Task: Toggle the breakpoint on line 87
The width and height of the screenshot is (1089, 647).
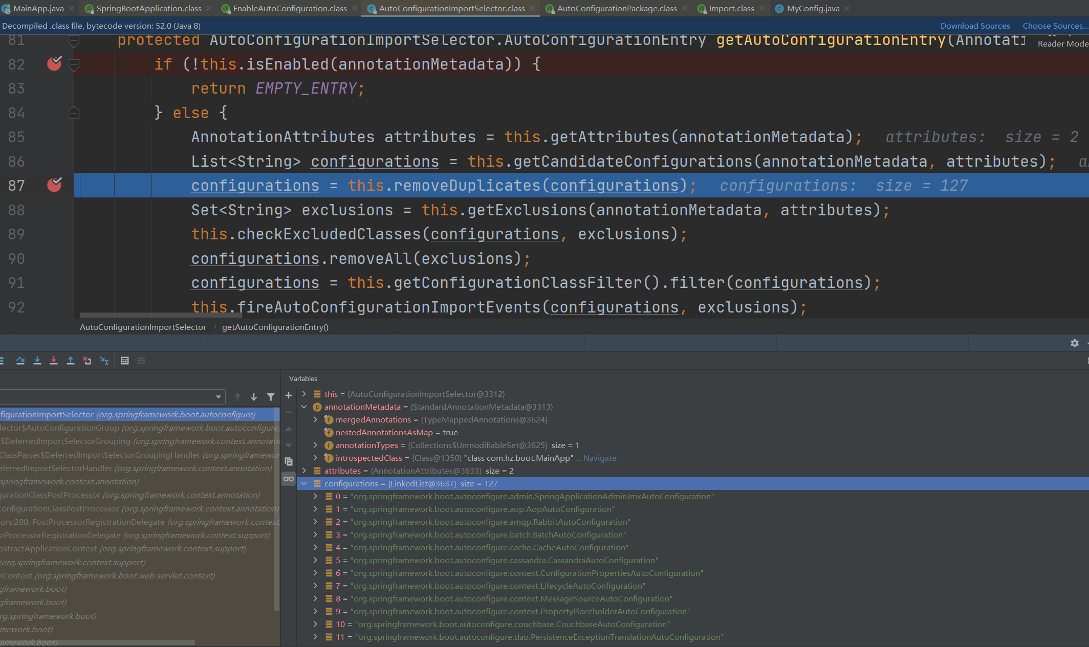Action: (54, 185)
